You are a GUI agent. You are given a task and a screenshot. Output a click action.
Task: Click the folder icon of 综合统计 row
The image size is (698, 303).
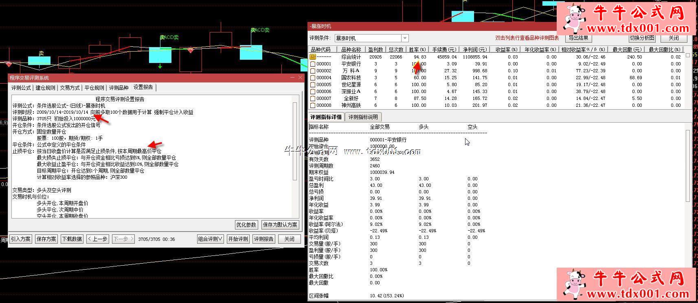click(x=313, y=57)
